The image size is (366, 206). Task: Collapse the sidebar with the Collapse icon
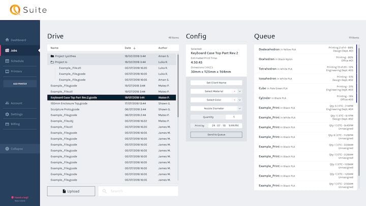pyautogui.click(x=7, y=149)
